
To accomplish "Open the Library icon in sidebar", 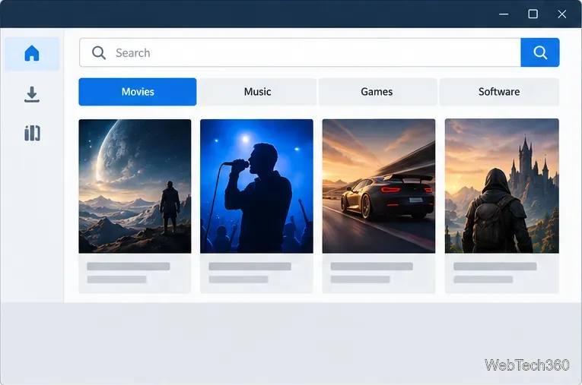I will coord(32,133).
